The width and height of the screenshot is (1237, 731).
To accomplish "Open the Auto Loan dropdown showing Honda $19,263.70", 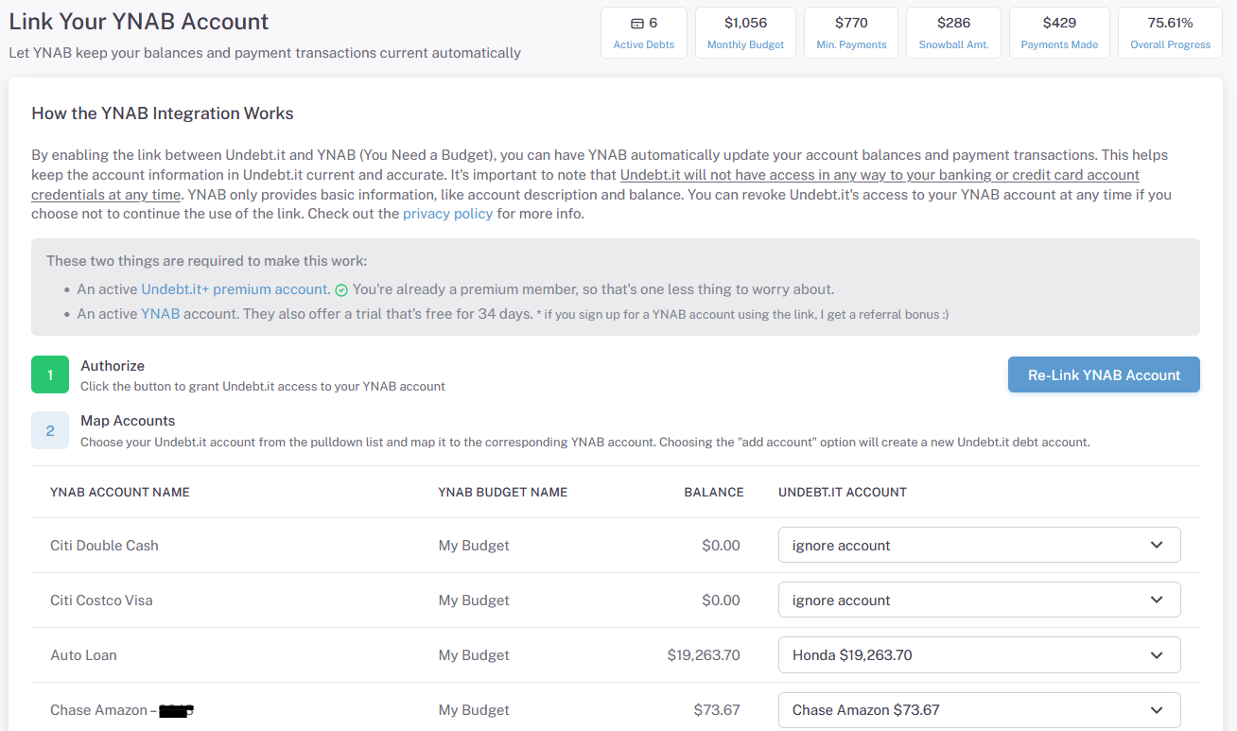I will point(980,655).
